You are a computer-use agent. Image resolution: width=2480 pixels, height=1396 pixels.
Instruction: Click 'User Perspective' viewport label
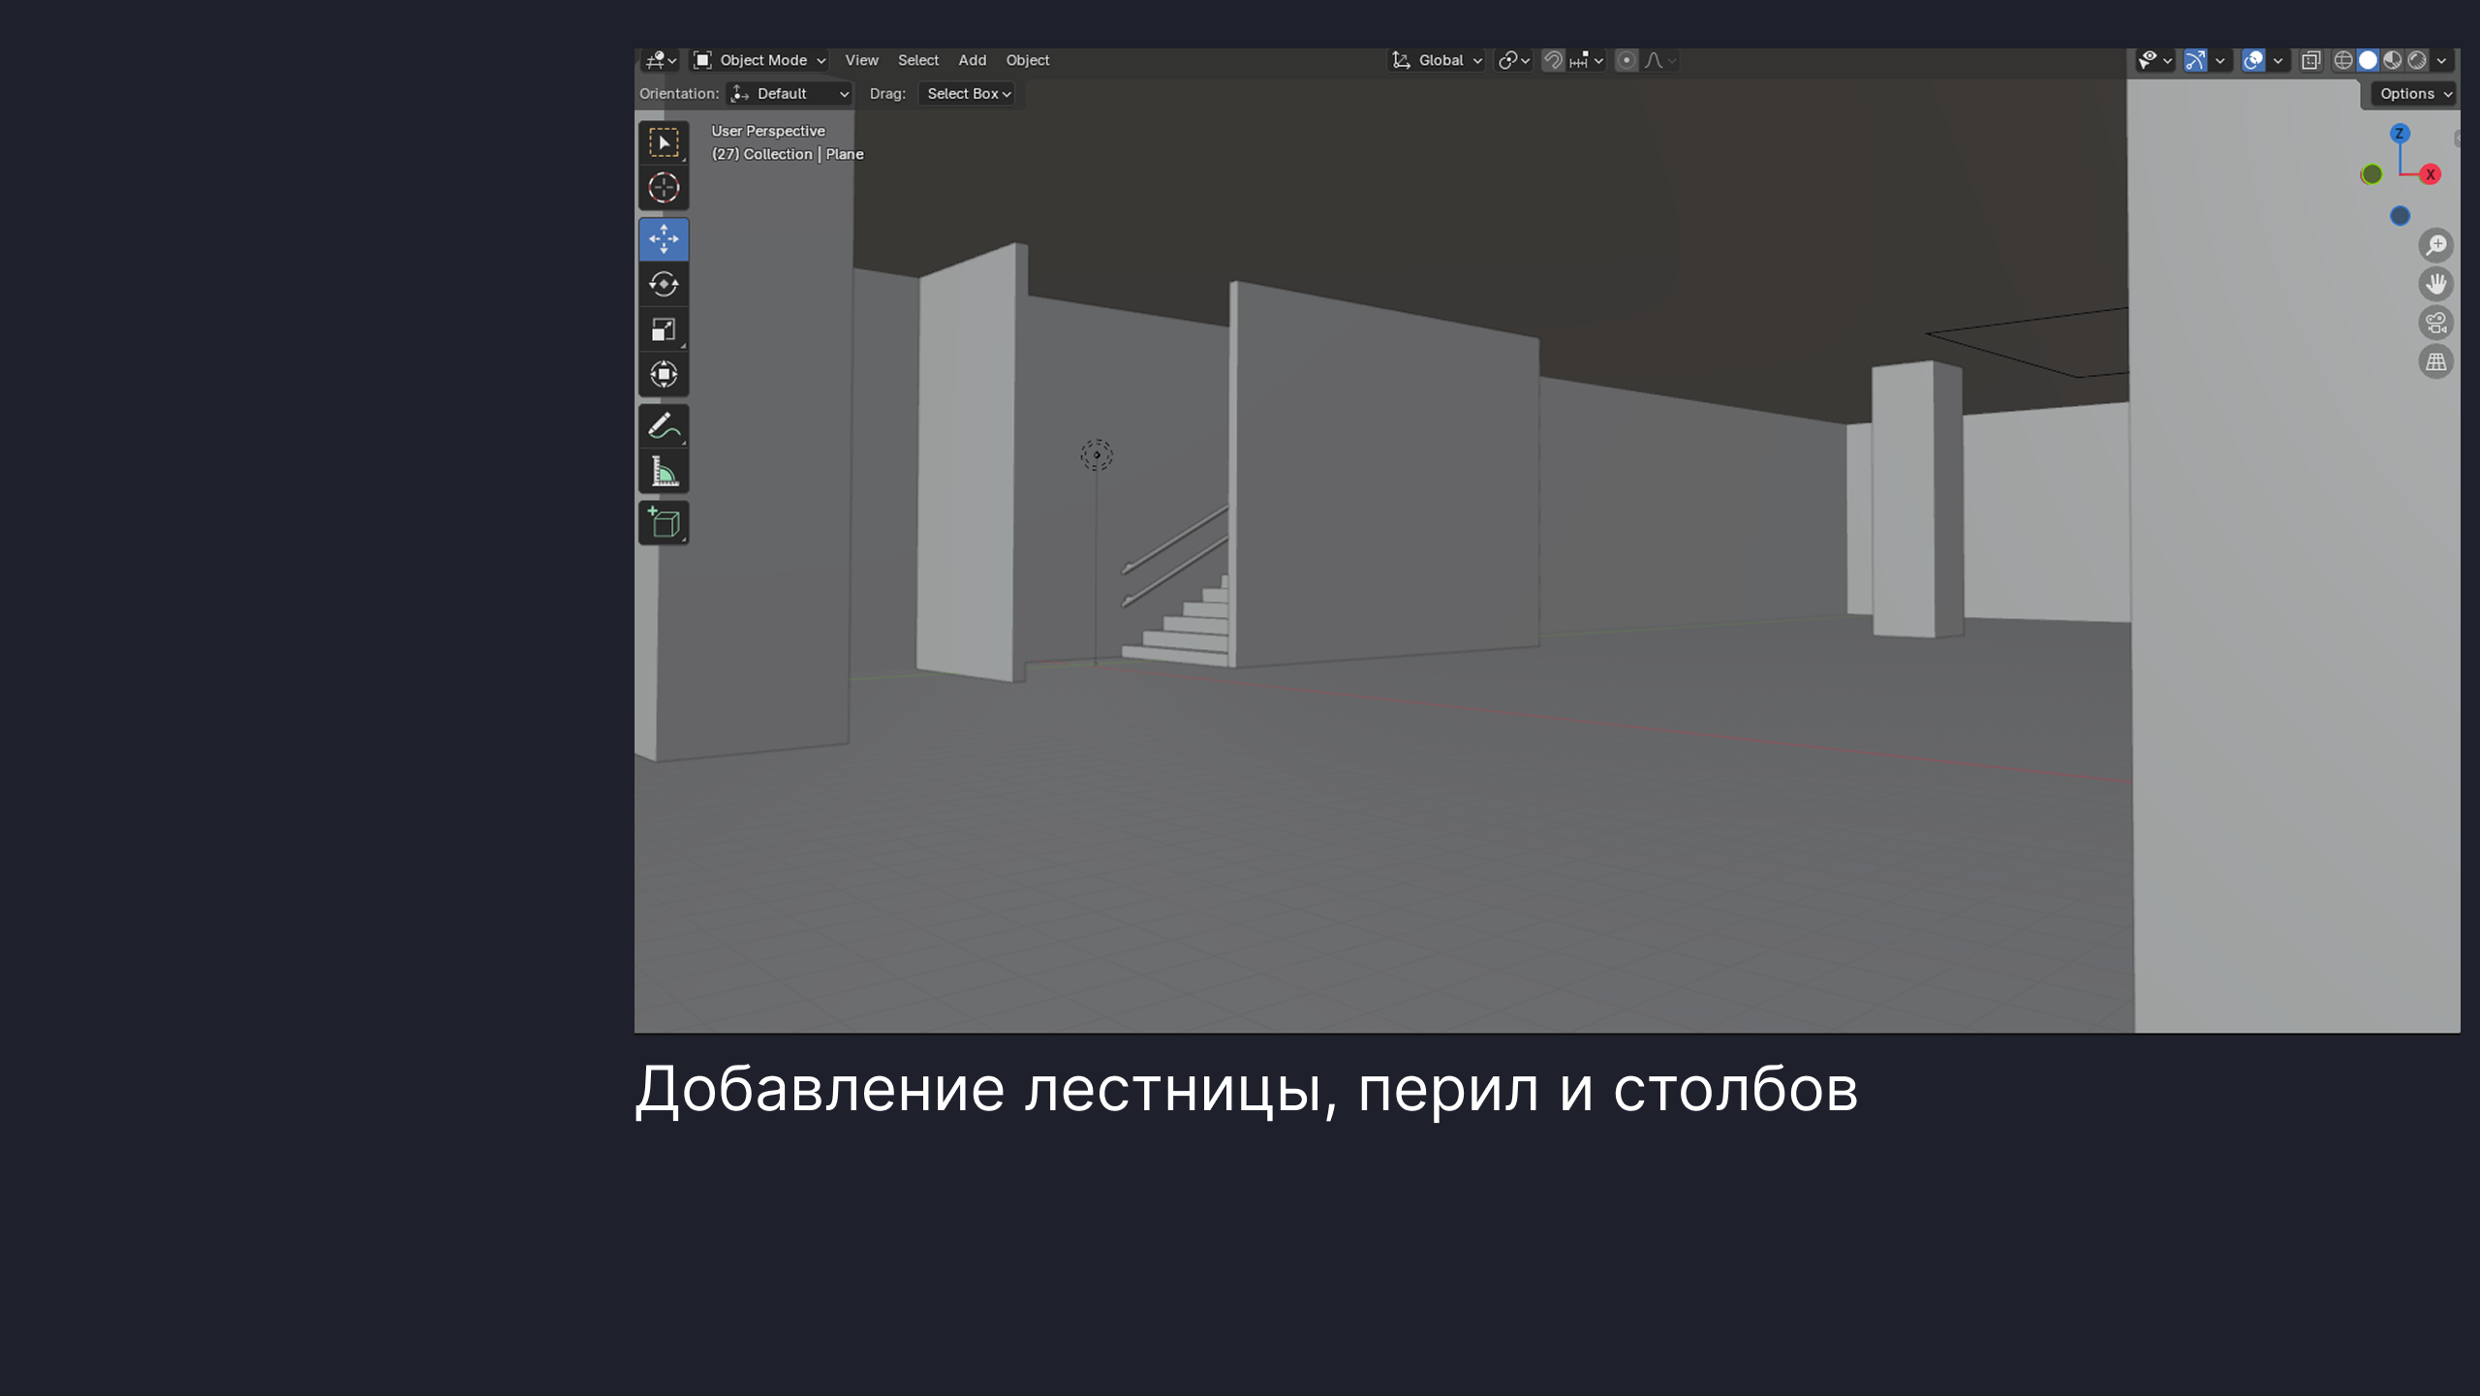(768, 131)
